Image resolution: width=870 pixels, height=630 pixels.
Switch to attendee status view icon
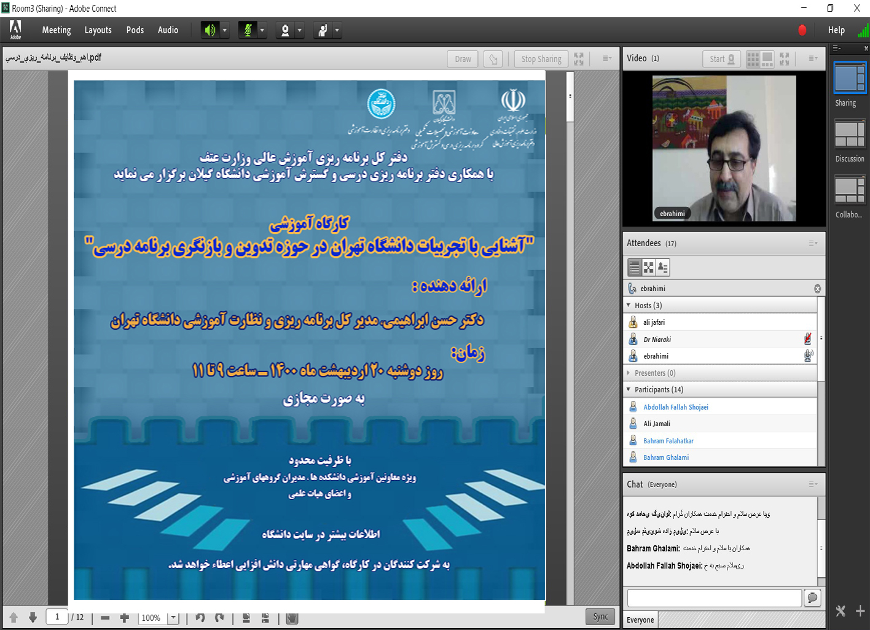coord(663,267)
